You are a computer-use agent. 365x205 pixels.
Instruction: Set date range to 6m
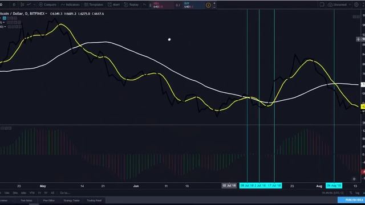pos(23,193)
